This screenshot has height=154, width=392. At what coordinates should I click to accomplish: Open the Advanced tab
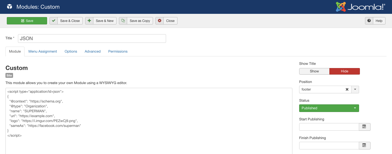(x=93, y=52)
